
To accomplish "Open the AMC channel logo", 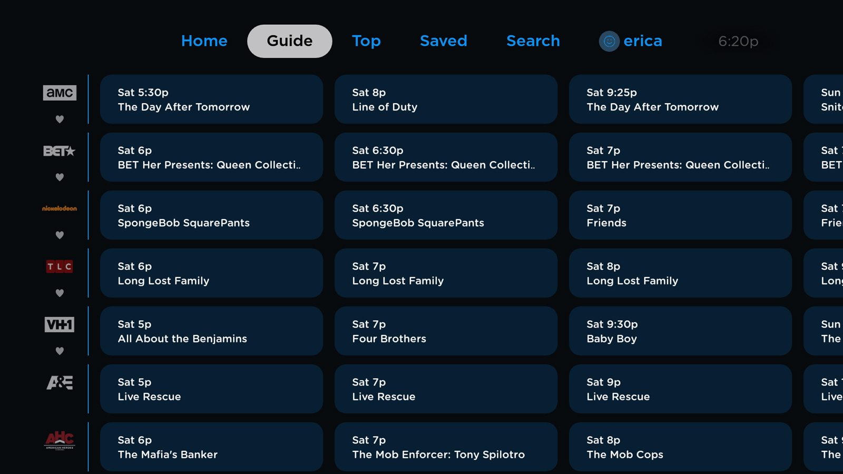I will pyautogui.click(x=60, y=93).
